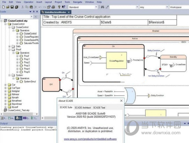
Task: Open the Scade filter field dropdown
Action: (31, 16)
